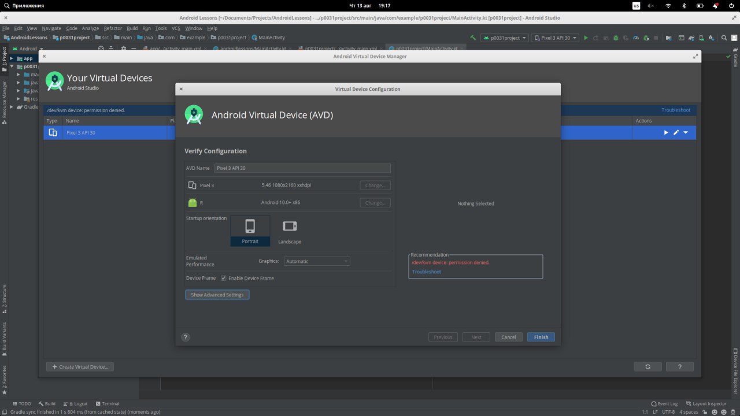This screenshot has width=740, height=416.
Task: Open the Refactor menu
Action: pos(113,28)
